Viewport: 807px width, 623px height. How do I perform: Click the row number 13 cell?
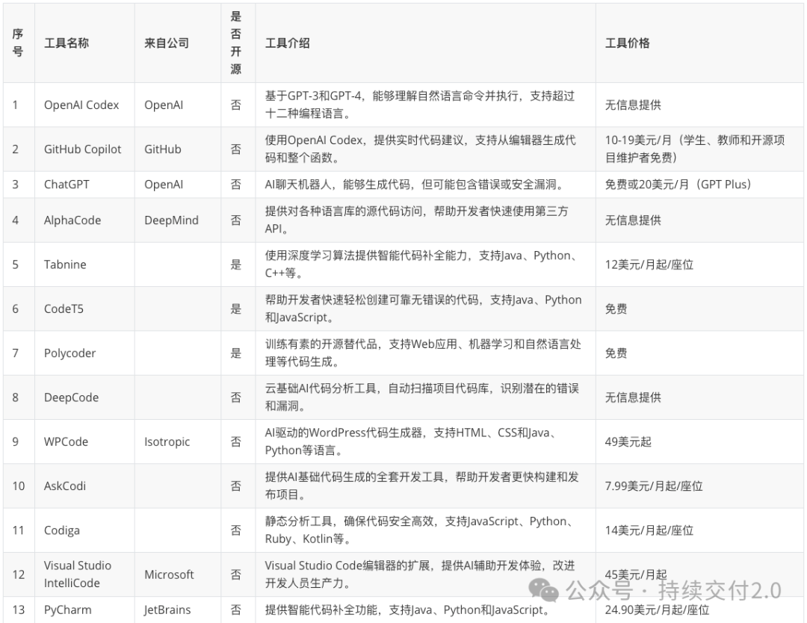click(x=19, y=610)
